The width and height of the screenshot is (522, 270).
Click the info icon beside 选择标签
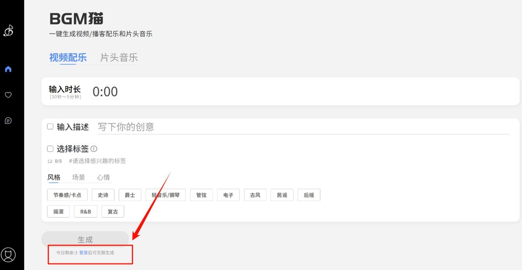click(x=94, y=149)
